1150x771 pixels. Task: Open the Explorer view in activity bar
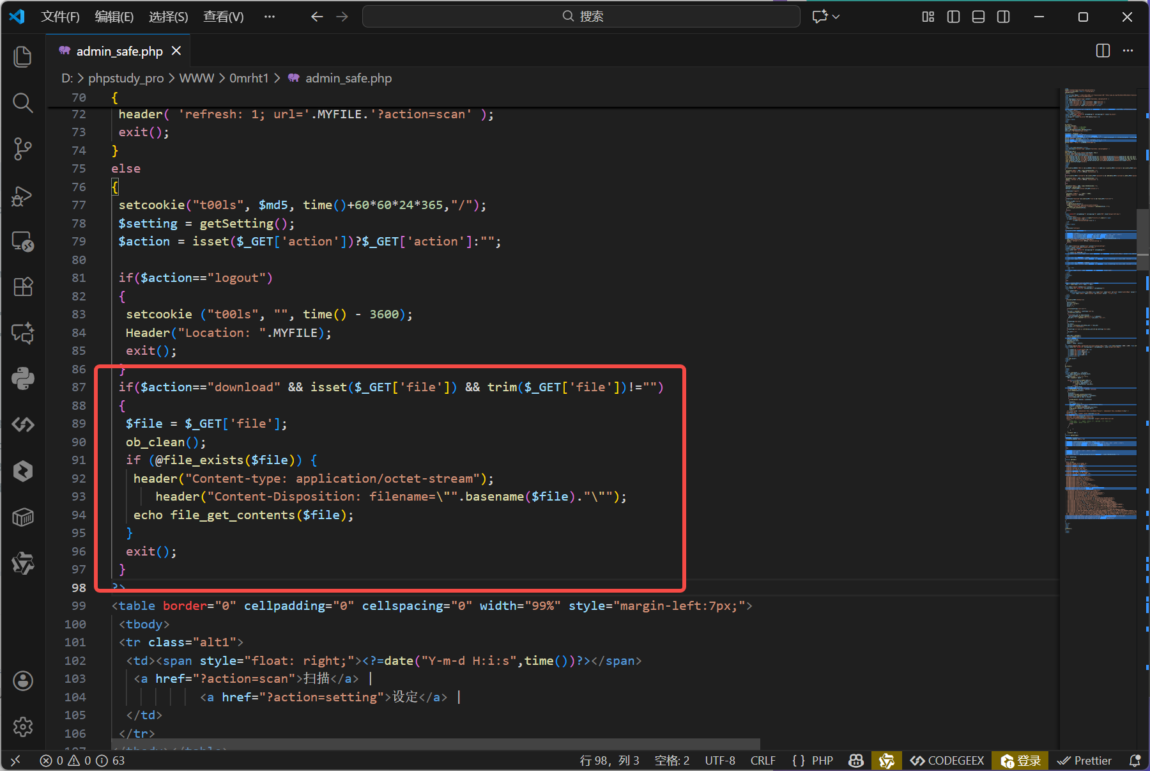[23, 56]
